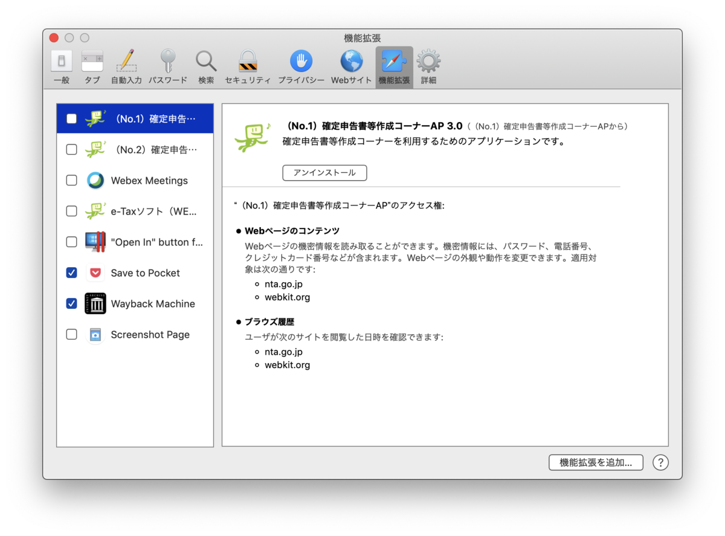Click the (No.1) 確定申告 extension mascot icon in list
Screen dimensions: 725x536
click(x=95, y=118)
